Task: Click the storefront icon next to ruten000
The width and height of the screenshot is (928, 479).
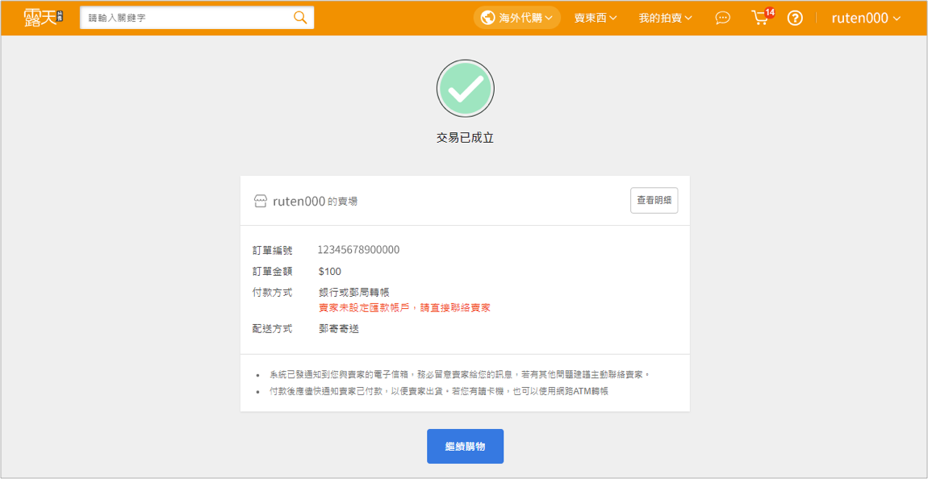Action: (260, 201)
